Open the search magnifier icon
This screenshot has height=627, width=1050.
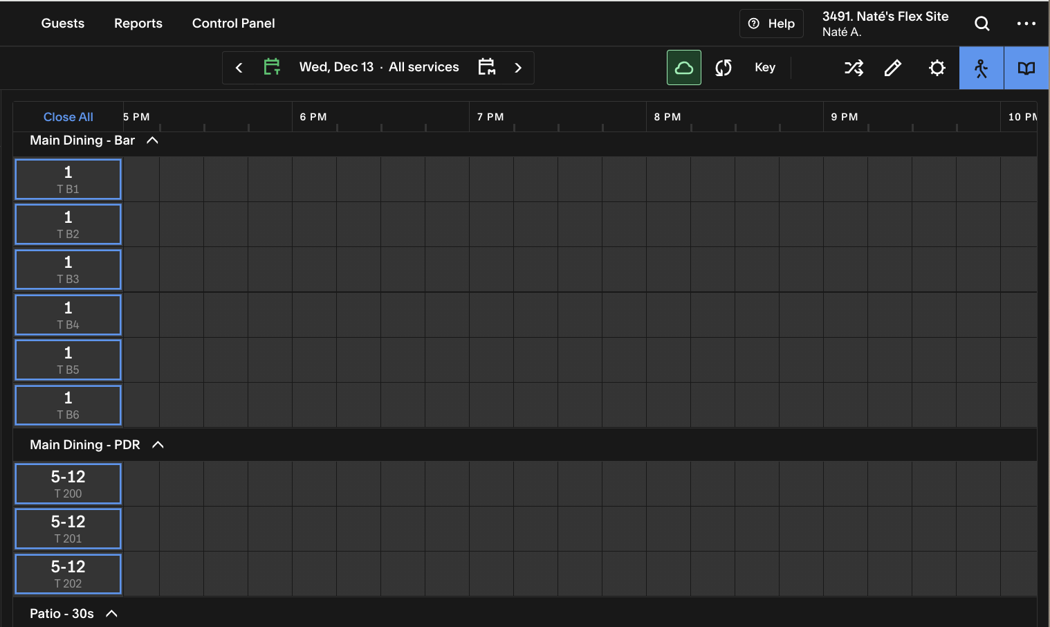pyautogui.click(x=982, y=24)
